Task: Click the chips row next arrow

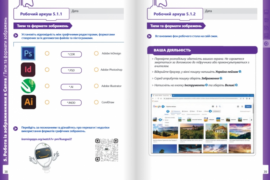Action: (x=251, y=120)
